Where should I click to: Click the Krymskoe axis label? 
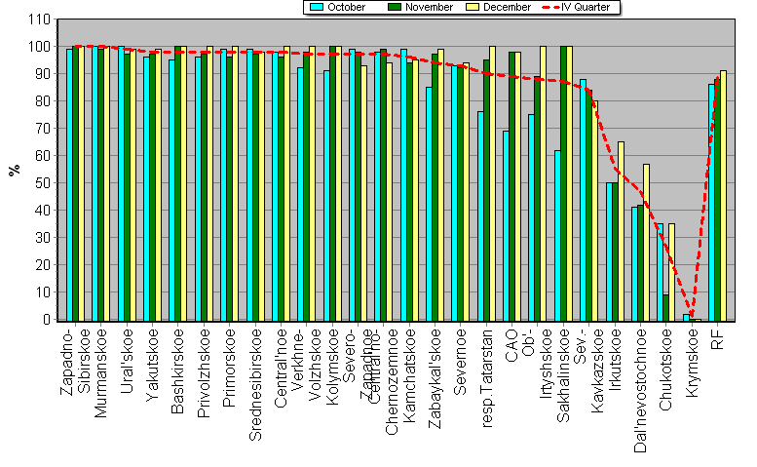click(x=693, y=363)
